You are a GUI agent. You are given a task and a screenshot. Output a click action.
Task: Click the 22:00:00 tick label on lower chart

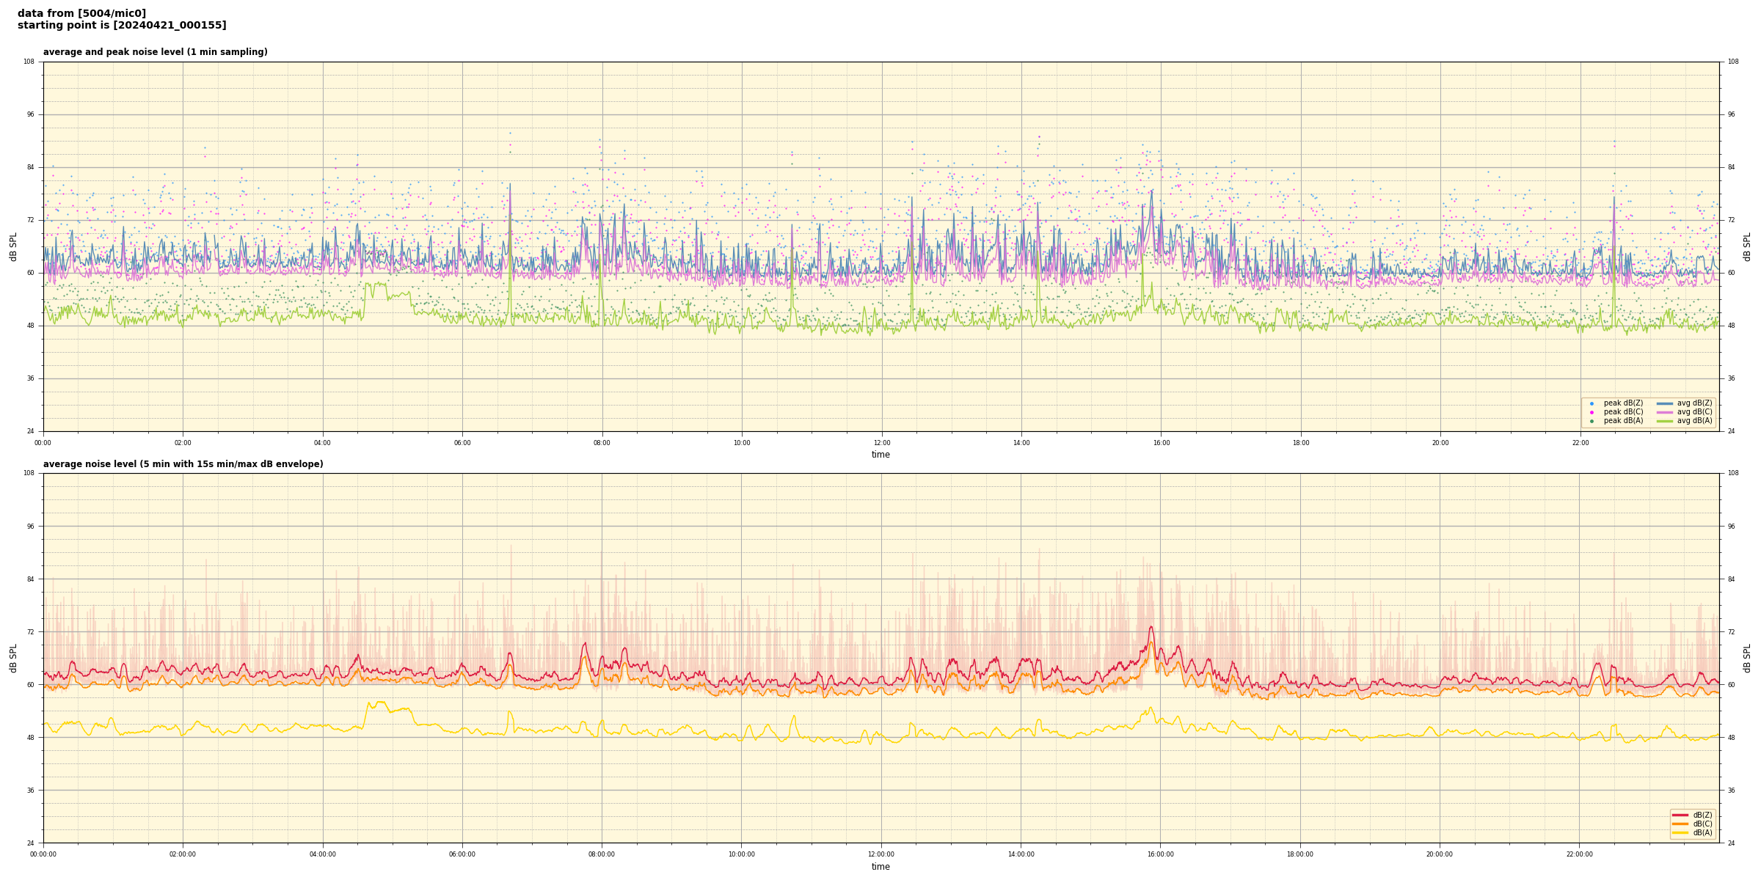tap(1580, 854)
